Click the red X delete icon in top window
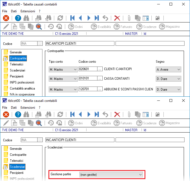 coord(117,18)
